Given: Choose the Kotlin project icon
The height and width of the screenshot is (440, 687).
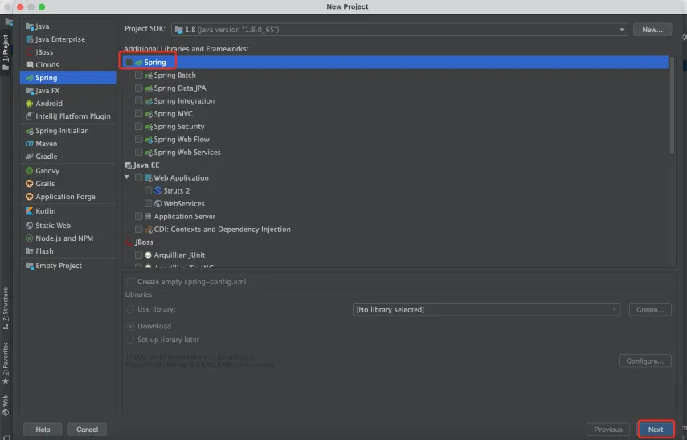Looking at the screenshot, I should 30,211.
